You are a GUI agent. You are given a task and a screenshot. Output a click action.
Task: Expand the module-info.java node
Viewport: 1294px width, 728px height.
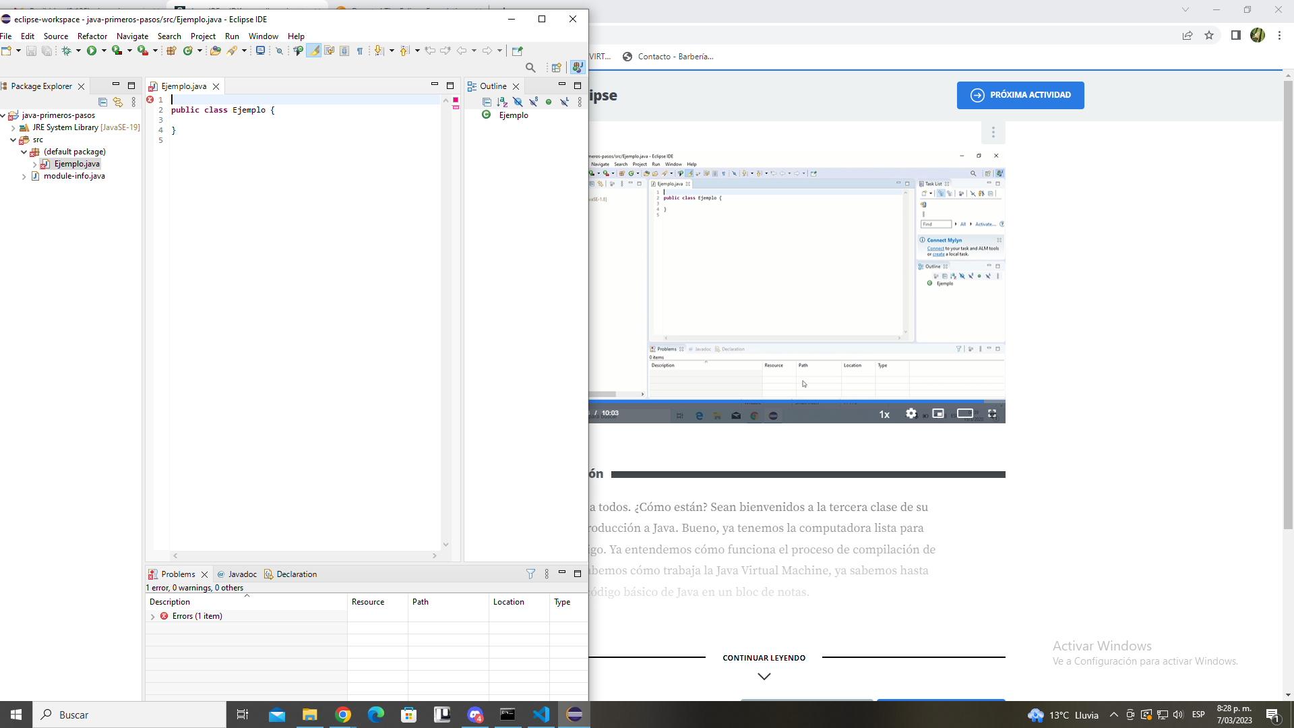coord(24,177)
